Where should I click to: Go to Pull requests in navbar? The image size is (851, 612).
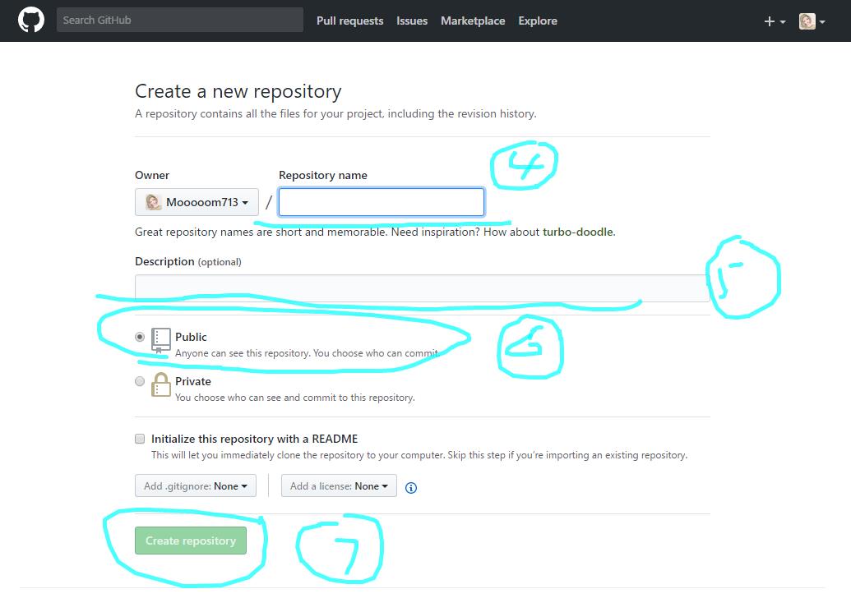tap(349, 21)
